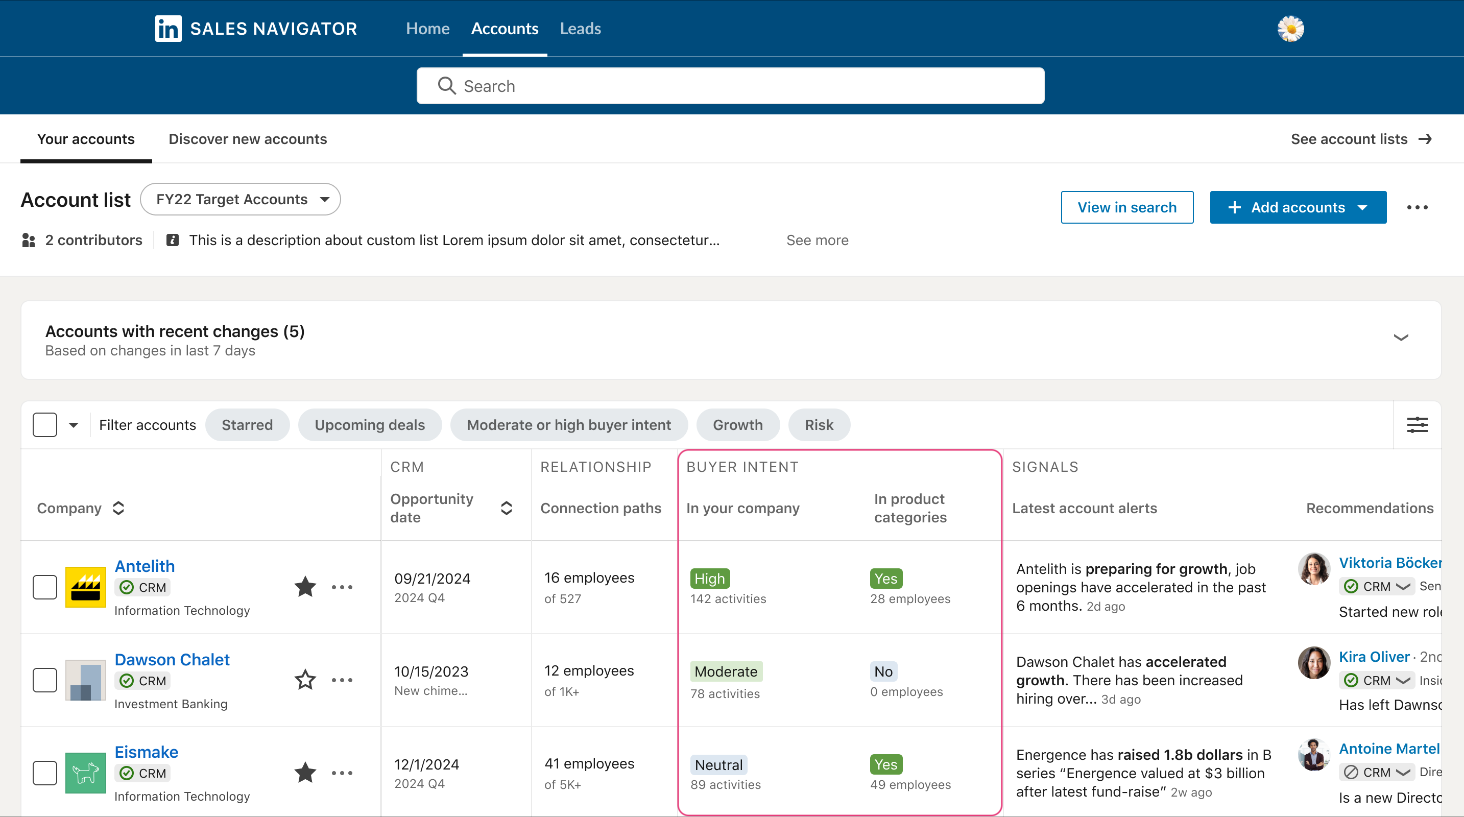Click the Dawson Chalet company logo
1464x817 pixels.
pyautogui.click(x=85, y=680)
